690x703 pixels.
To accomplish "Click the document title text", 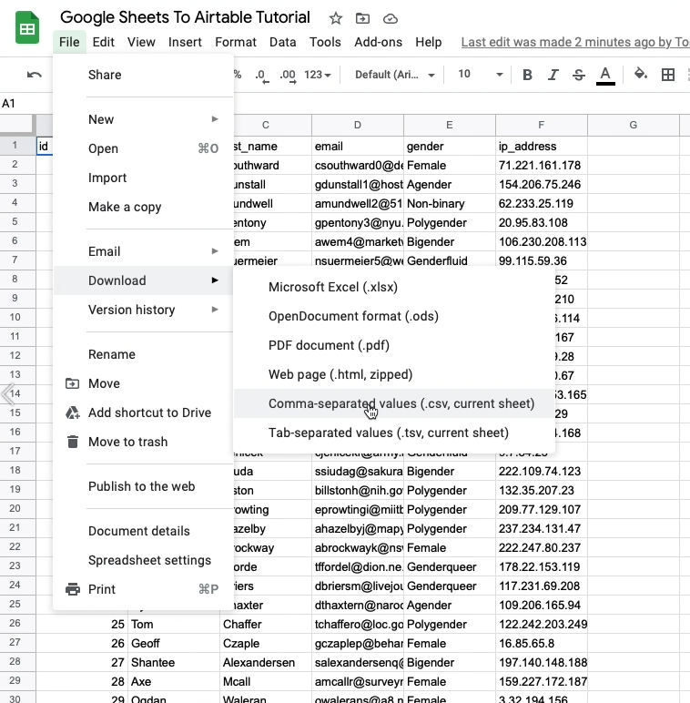I will click(185, 17).
